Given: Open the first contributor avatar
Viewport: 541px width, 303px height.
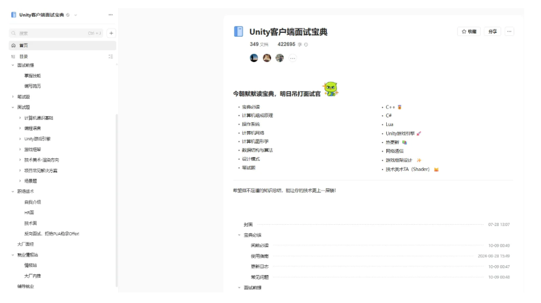Looking at the screenshot, I should click(x=254, y=58).
